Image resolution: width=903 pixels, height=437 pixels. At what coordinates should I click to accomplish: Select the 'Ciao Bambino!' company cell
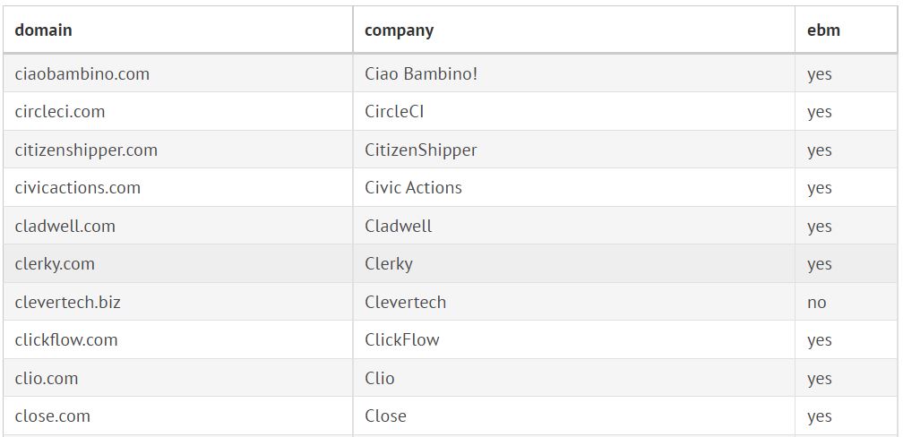click(x=421, y=73)
